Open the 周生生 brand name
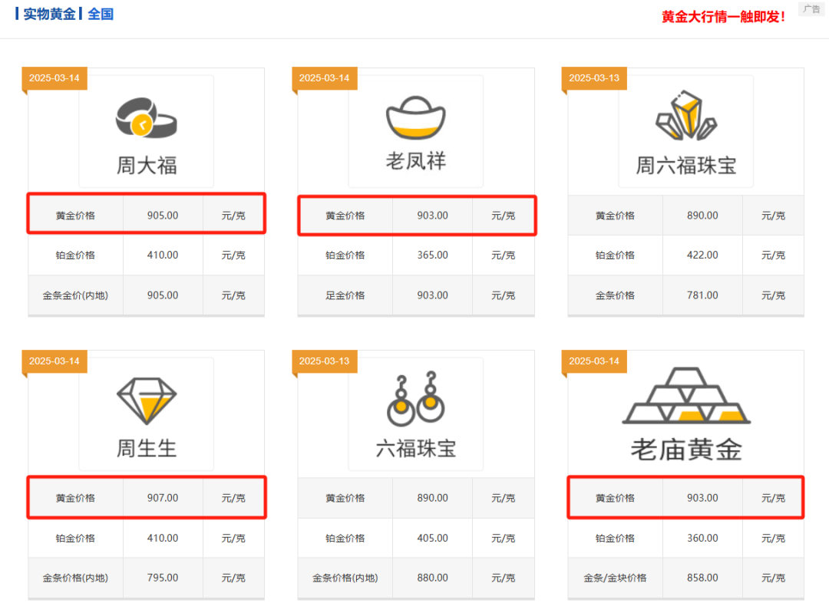This screenshot has height=616, width=829. tap(147, 449)
